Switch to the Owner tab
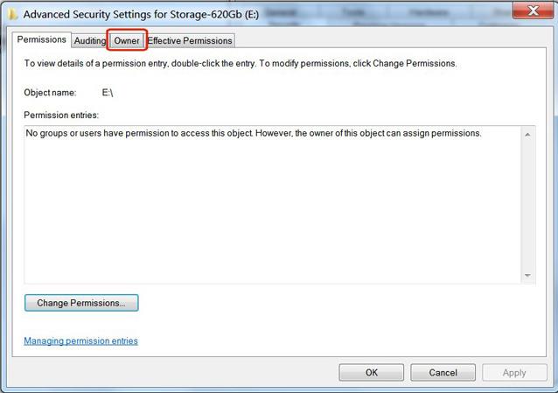 pyautogui.click(x=127, y=40)
